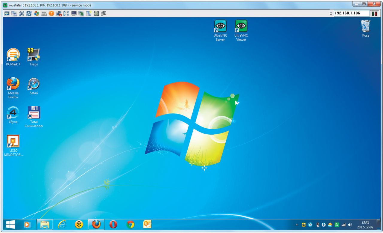
Task: Click the single window select toolbar icon
Action: coord(89,13)
